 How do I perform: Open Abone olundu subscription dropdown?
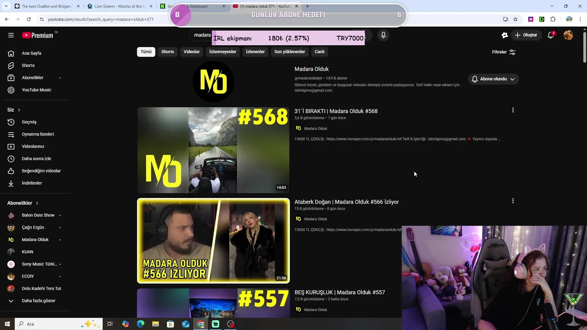pyautogui.click(x=493, y=79)
